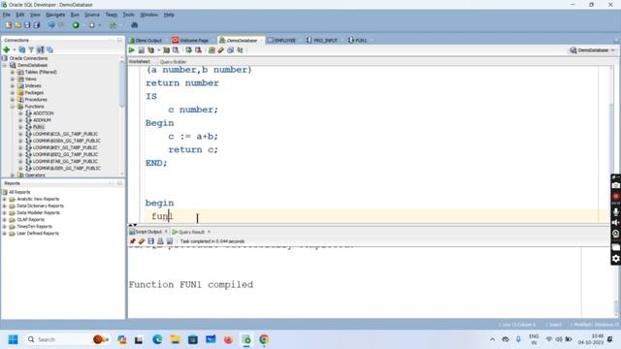Expand the Analytic View Reports folder
This screenshot has width=621, height=349.
(x=4, y=200)
